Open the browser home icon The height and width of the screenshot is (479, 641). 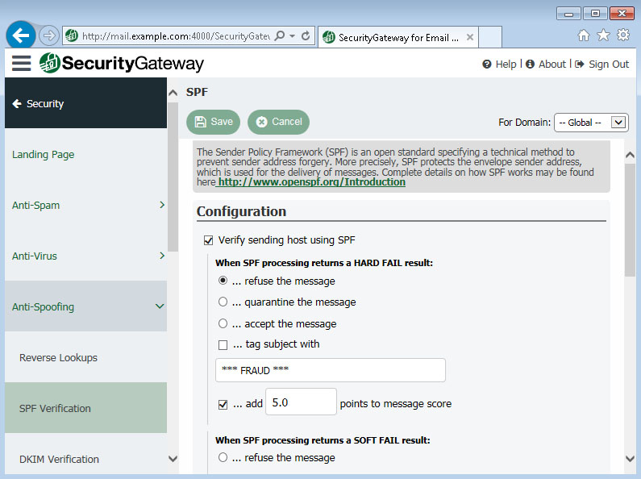pyautogui.click(x=584, y=35)
